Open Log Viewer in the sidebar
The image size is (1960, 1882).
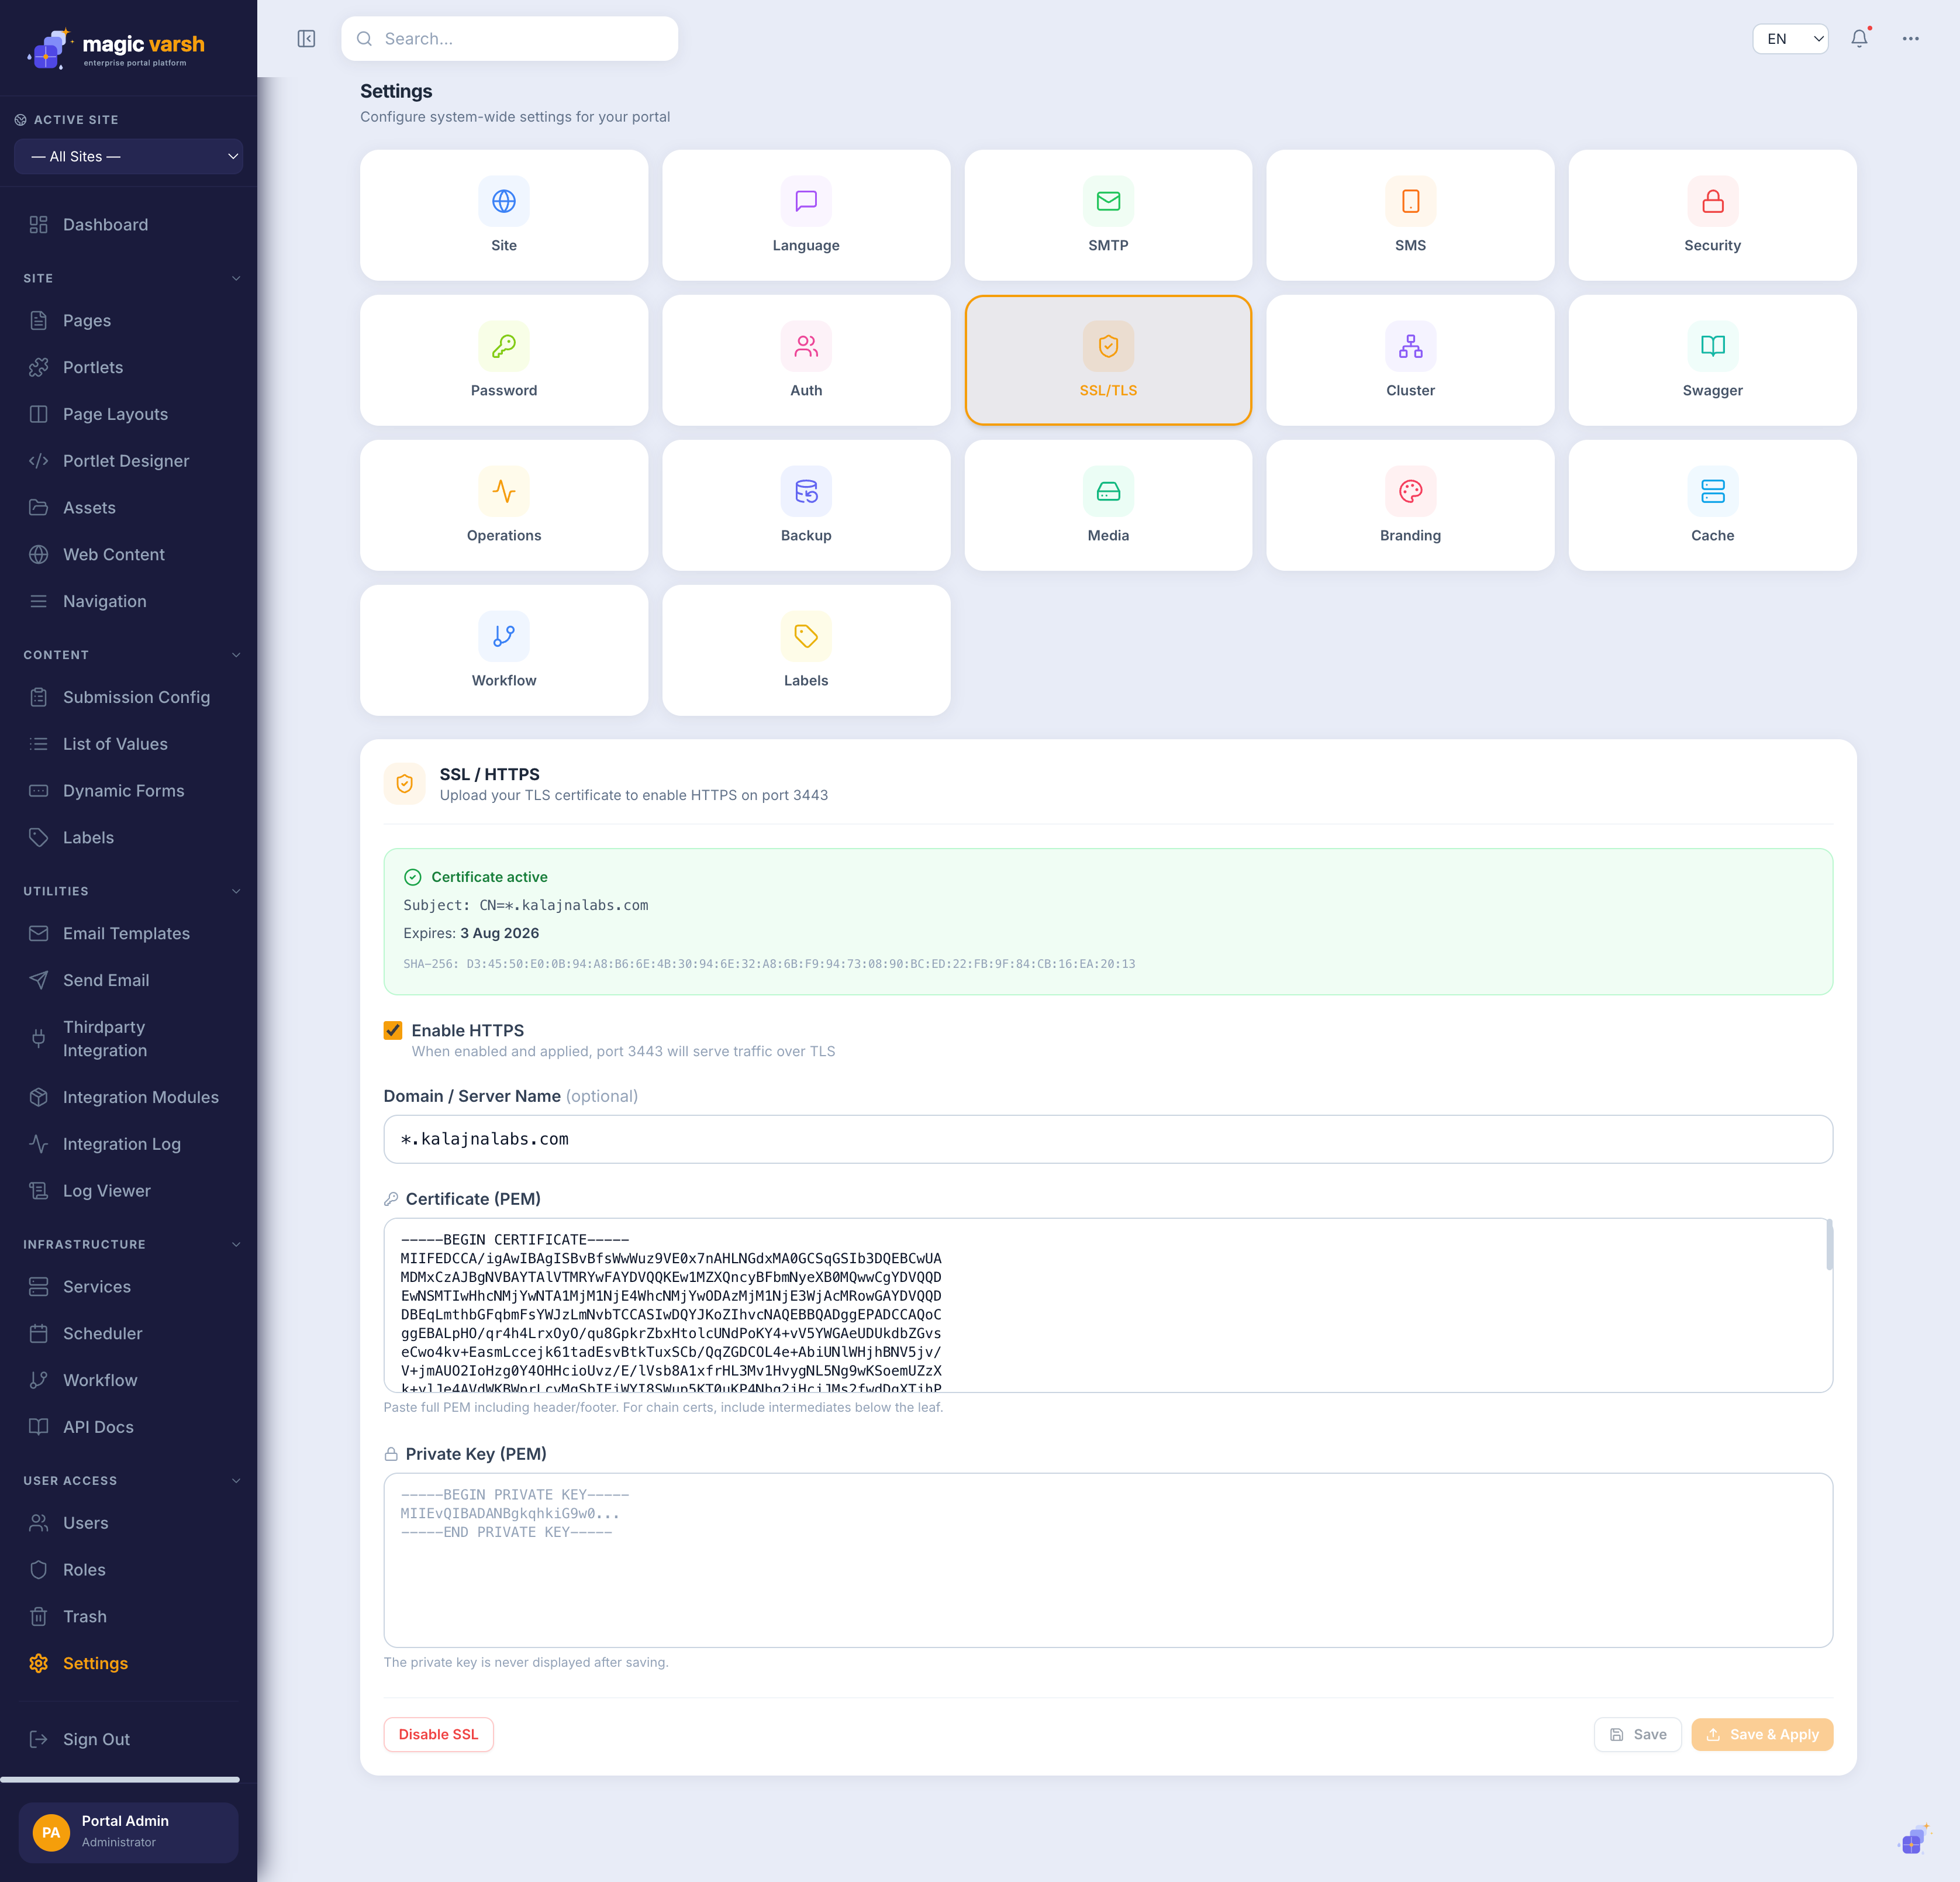coord(128,1191)
